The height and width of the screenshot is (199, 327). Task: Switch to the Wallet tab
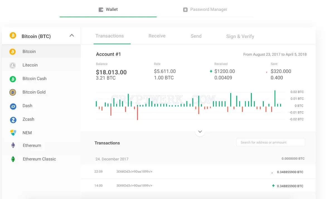[108, 9]
